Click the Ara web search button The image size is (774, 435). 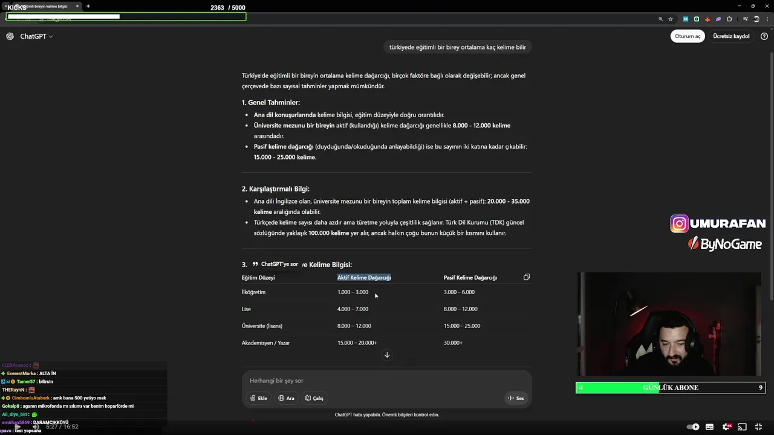click(286, 398)
